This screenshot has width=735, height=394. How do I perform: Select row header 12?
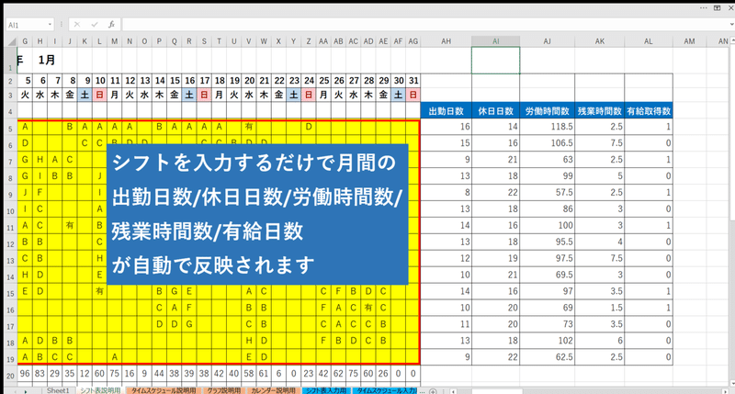[x=10, y=243]
